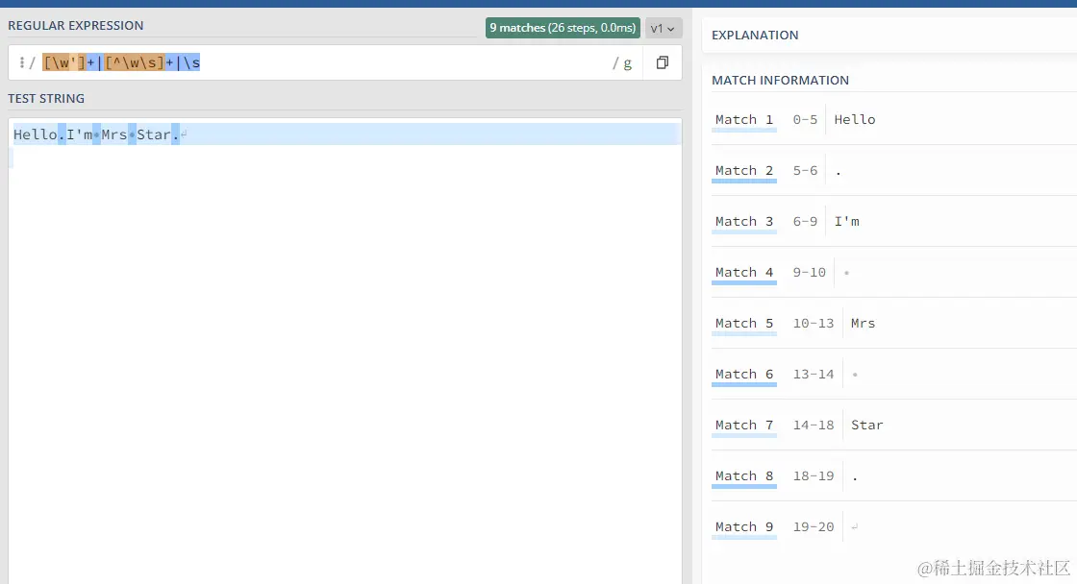Focus the regular expression input field
This screenshot has width=1077, height=584.
pyautogui.click(x=323, y=63)
